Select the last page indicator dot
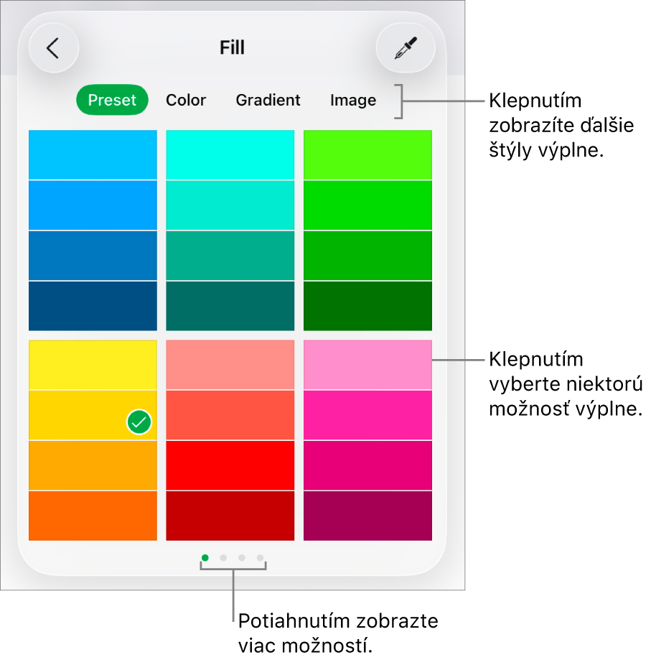The width and height of the screenshot is (651, 665). (261, 558)
